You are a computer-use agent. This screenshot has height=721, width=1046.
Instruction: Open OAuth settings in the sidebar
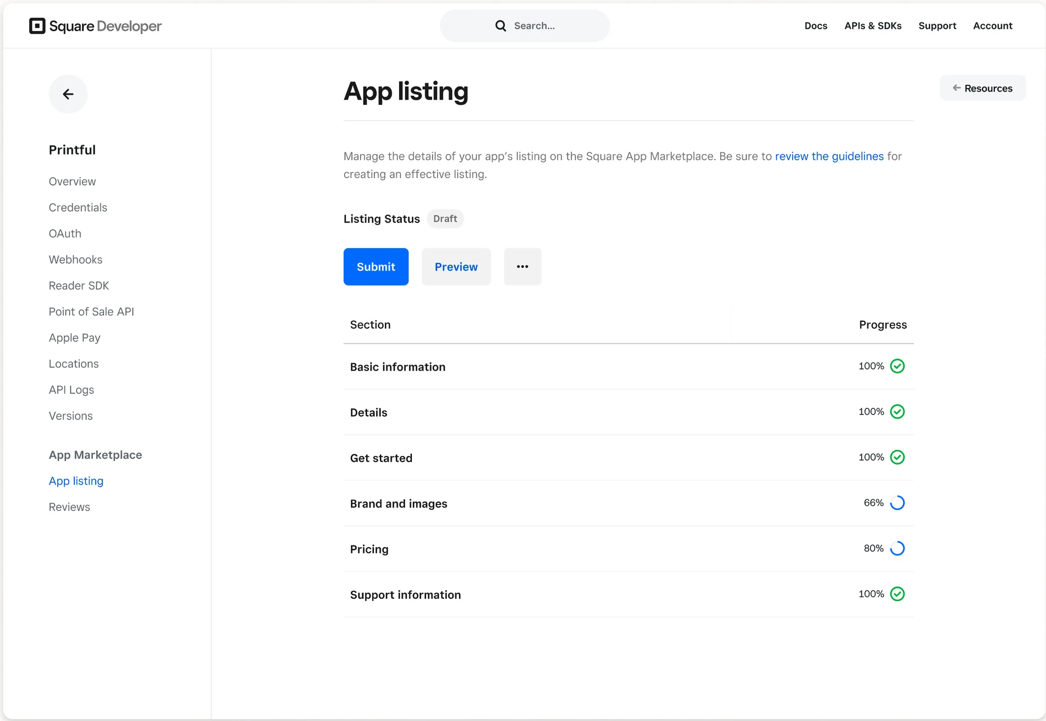tap(65, 234)
